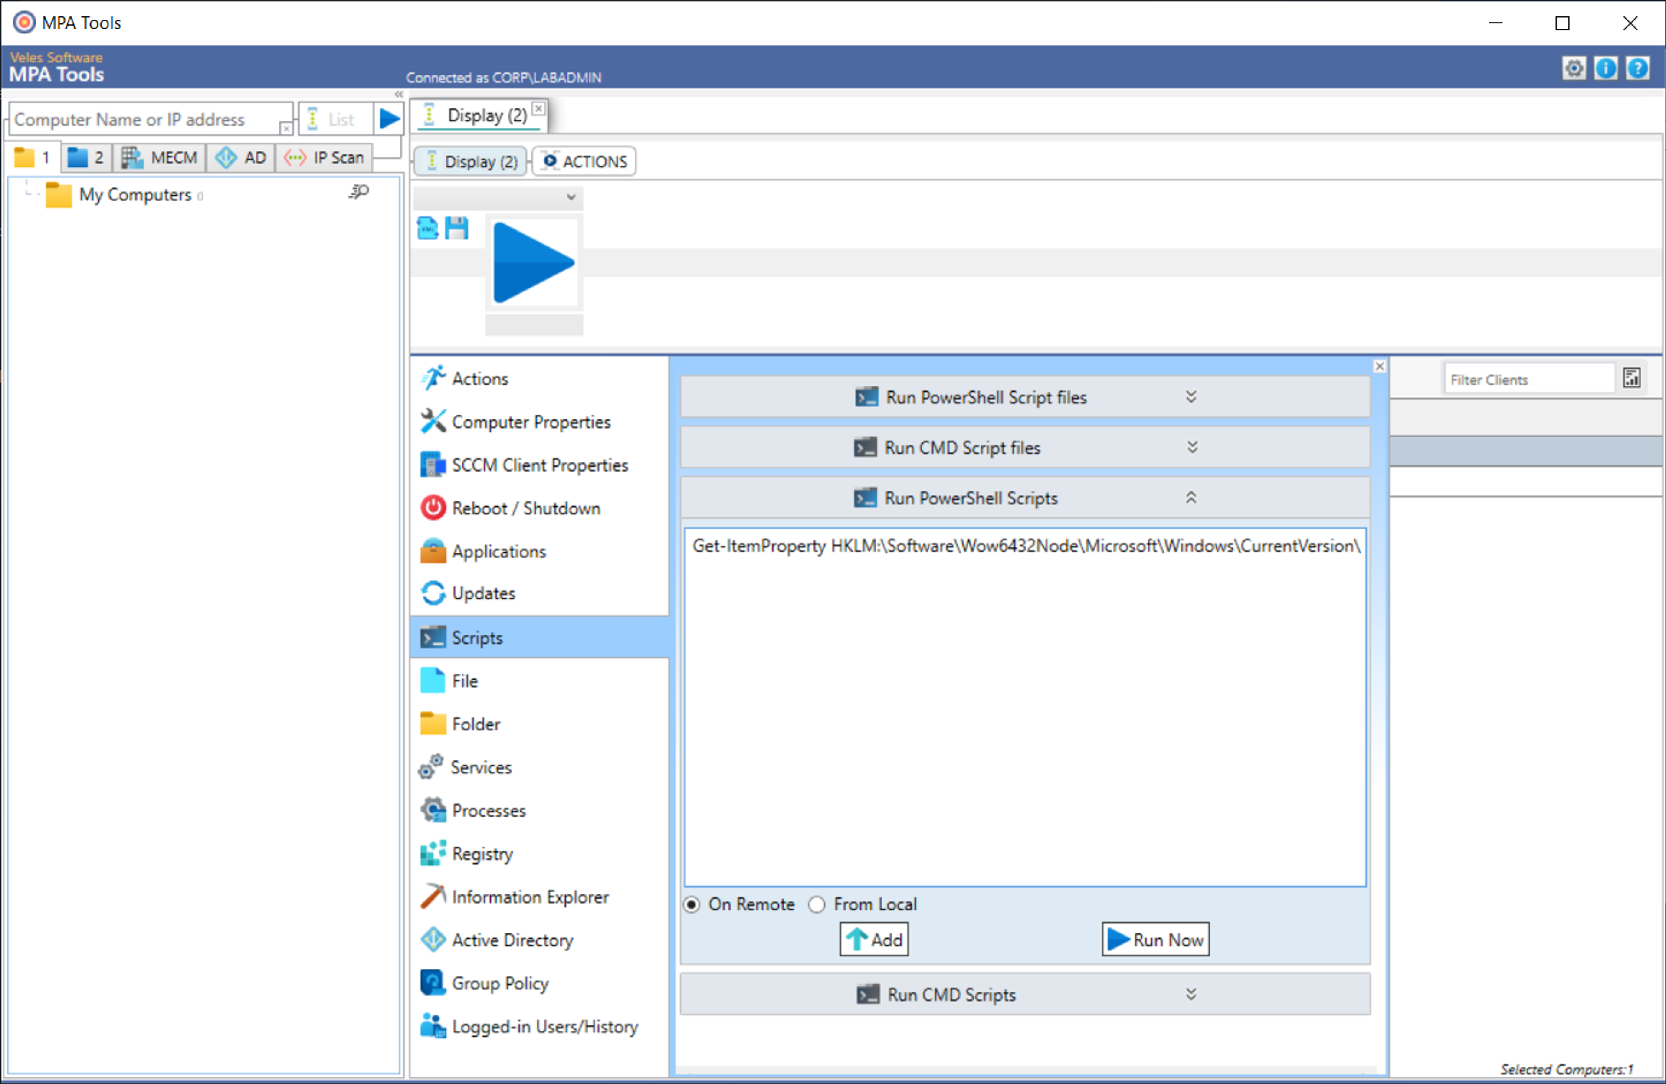
Task: Switch to the MECM tab
Action: (x=159, y=157)
